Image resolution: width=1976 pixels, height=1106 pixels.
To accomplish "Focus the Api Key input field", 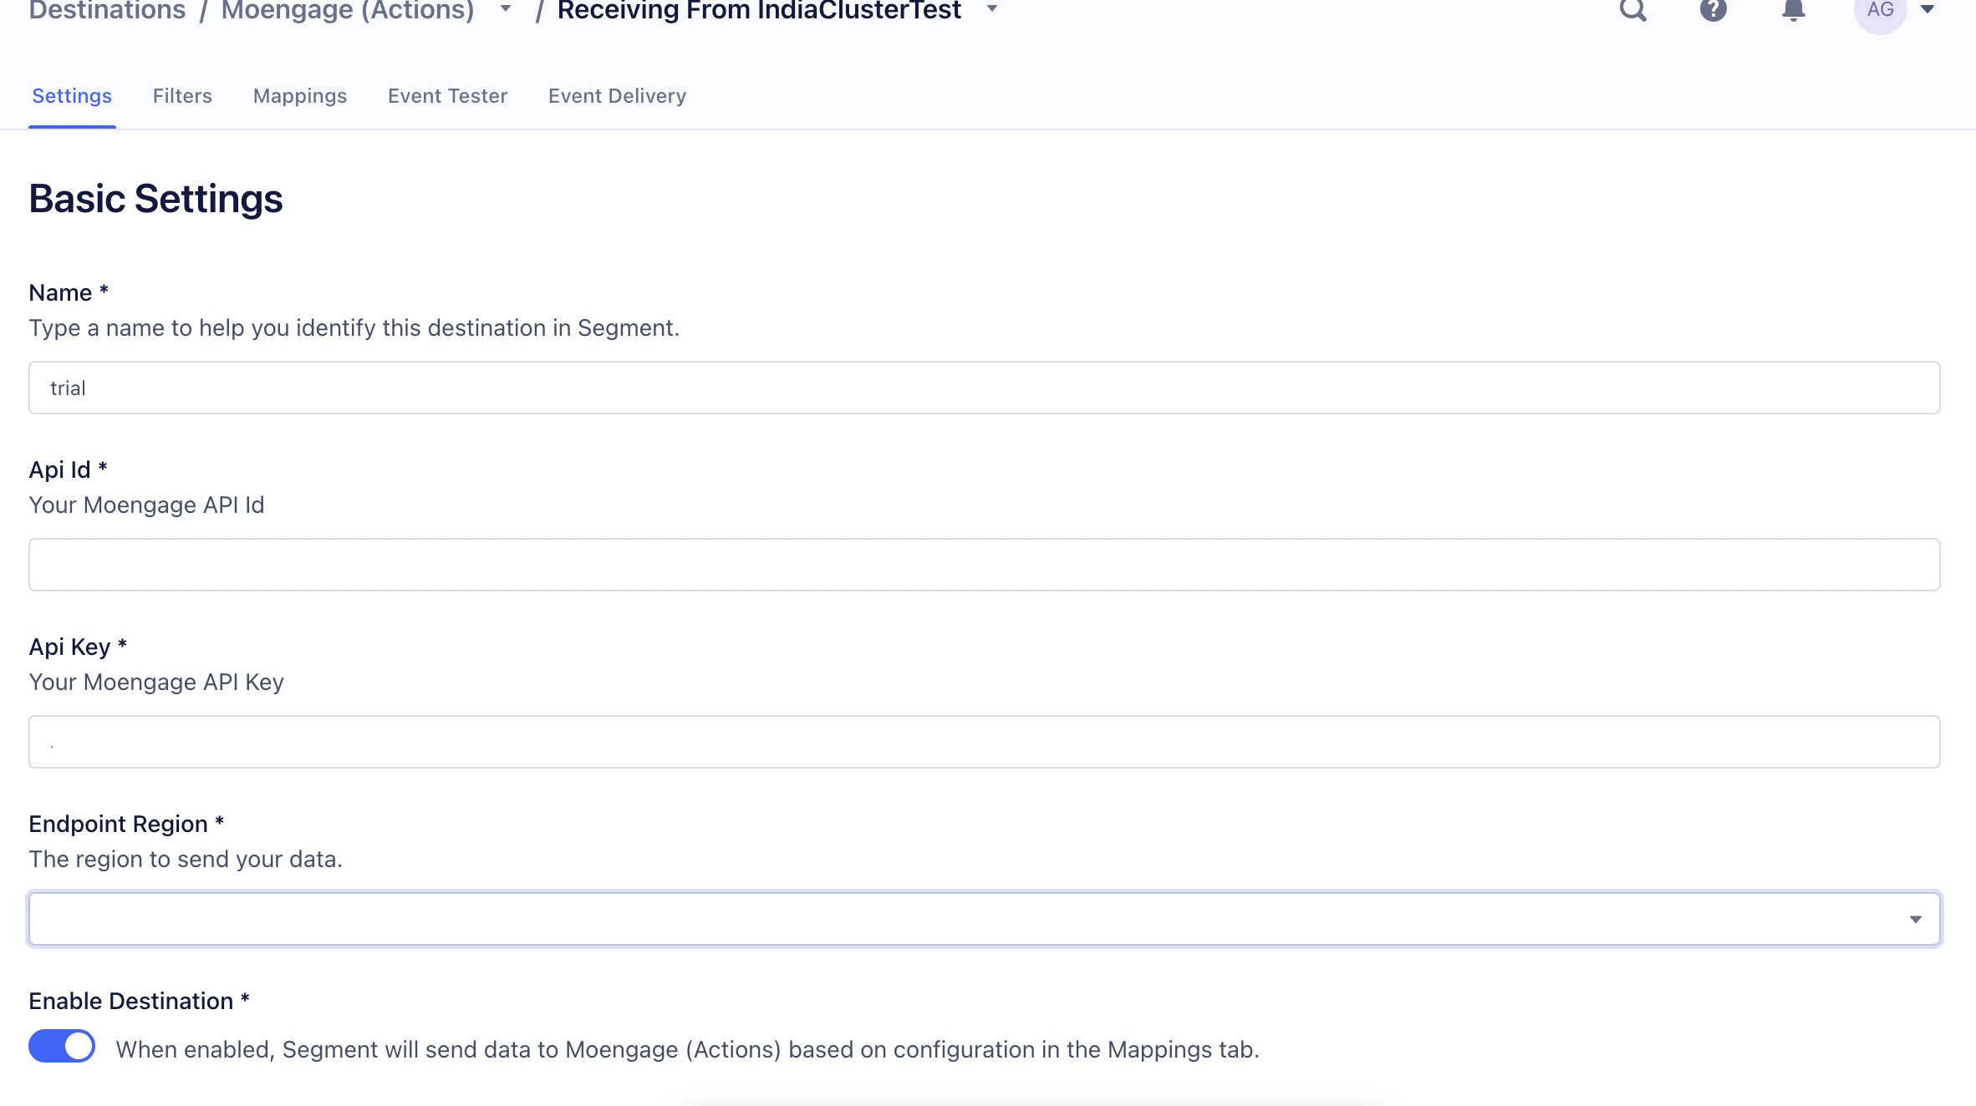I will click(x=984, y=742).
